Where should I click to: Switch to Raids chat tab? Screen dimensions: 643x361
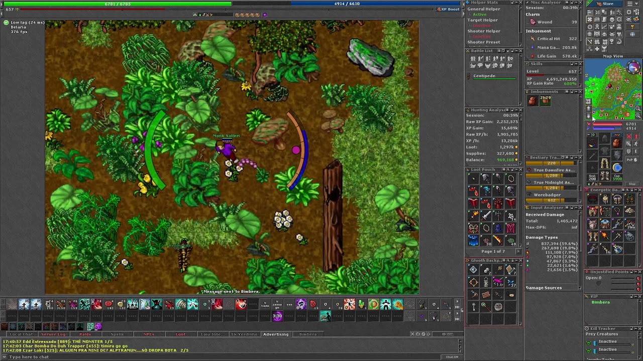click(x=85, y=334)
